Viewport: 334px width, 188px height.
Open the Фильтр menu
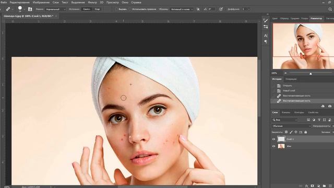pyautogui.click(x=92, y=2)
